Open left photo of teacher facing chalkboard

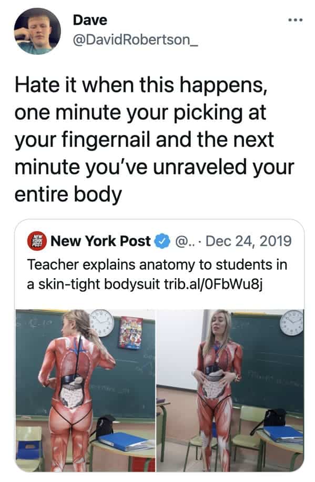[85, 390]
